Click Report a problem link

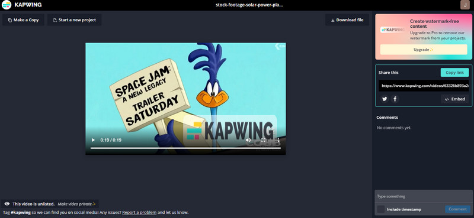click(x=139, y=212)
